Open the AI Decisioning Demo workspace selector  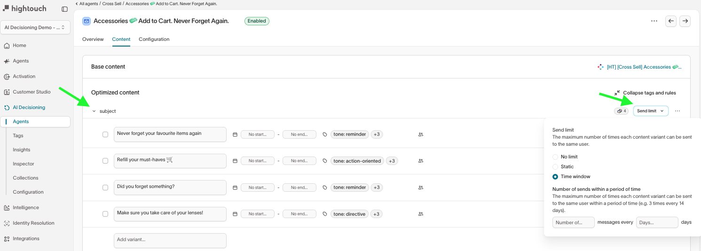coord(35,27)
